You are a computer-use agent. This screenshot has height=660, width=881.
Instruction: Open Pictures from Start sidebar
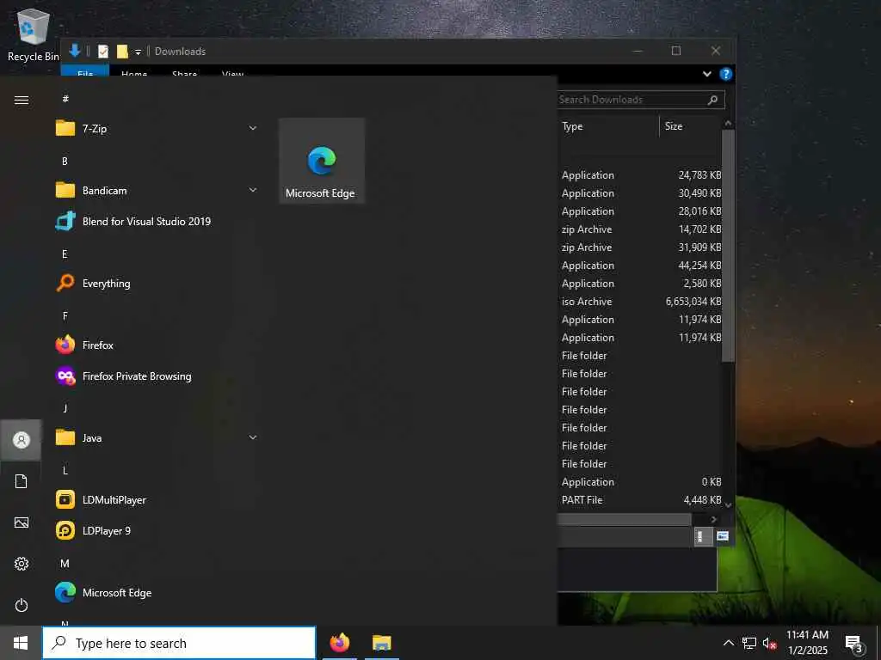pyautogui.click(x=22, y=522)
